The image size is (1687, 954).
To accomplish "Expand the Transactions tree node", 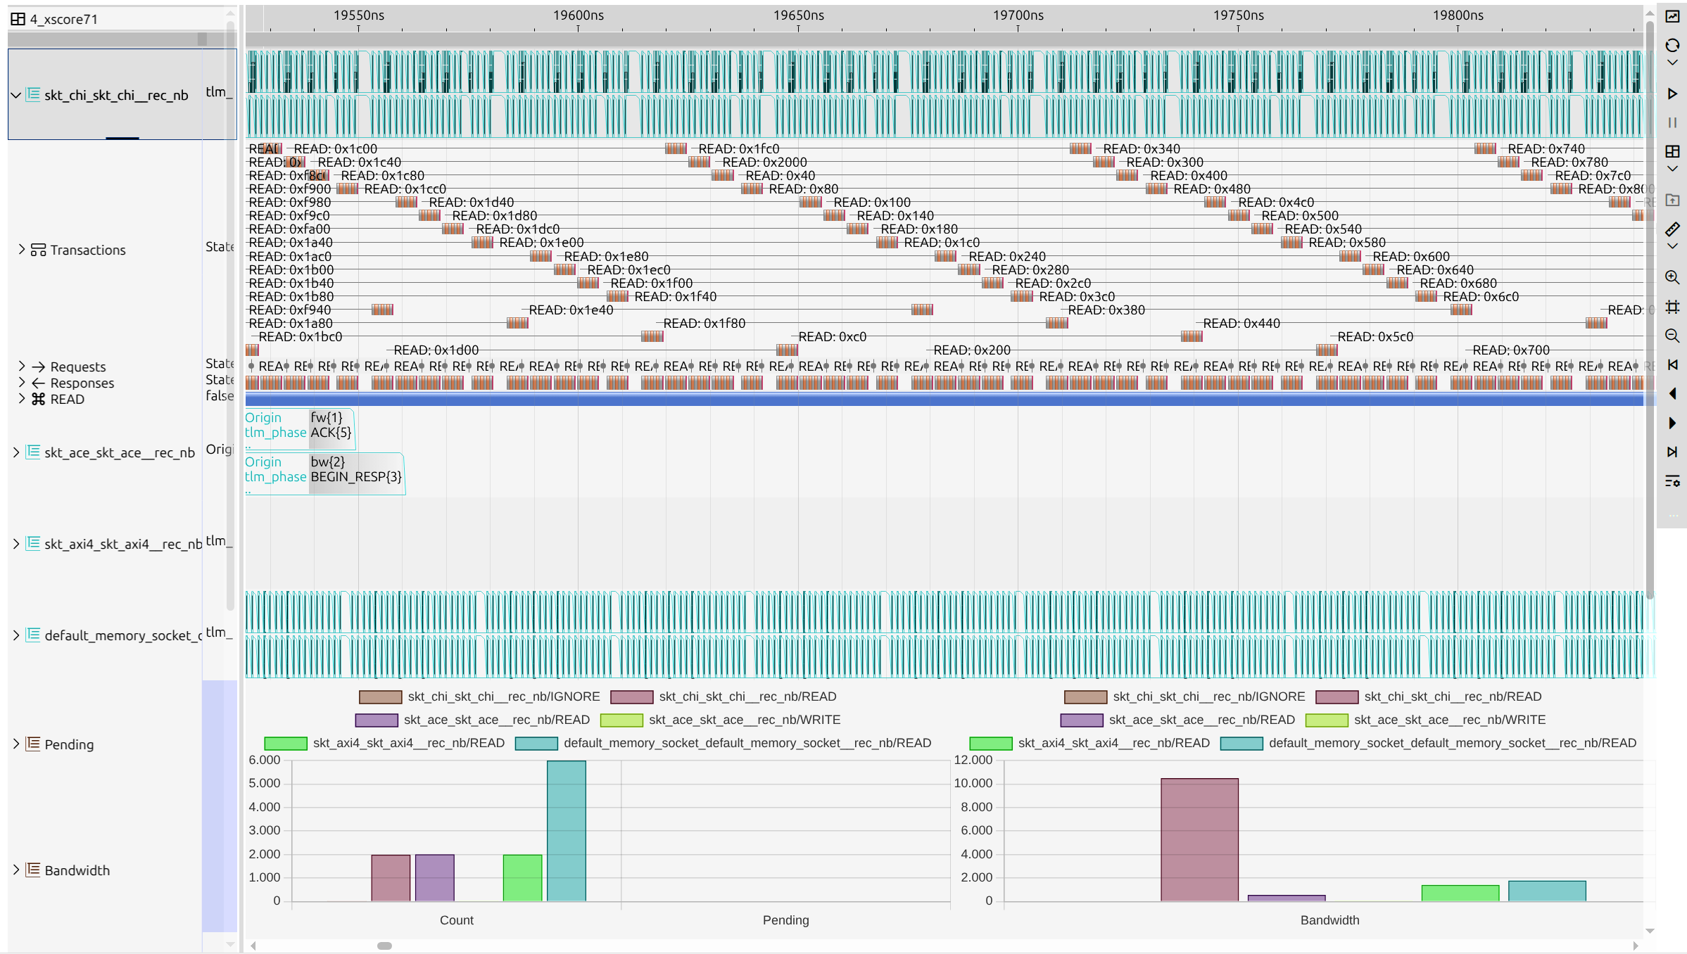I will point(21,249).
